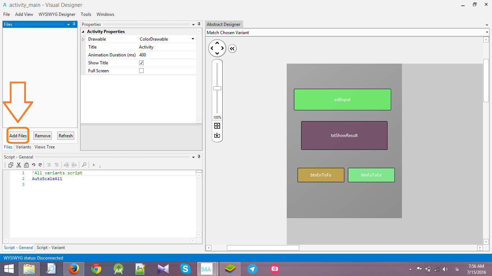Click the Cut scissors icon in script toolbar
Image resolution: width=492 pixels, height=276 pixels.
point(19,165)
